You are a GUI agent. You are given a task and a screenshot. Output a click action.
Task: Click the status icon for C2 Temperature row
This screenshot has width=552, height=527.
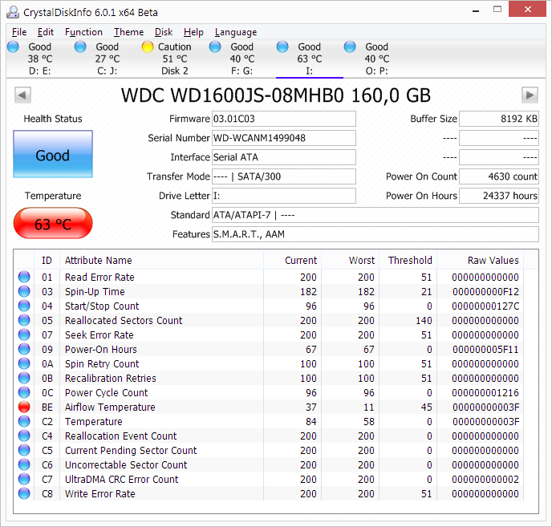[24, 421]
